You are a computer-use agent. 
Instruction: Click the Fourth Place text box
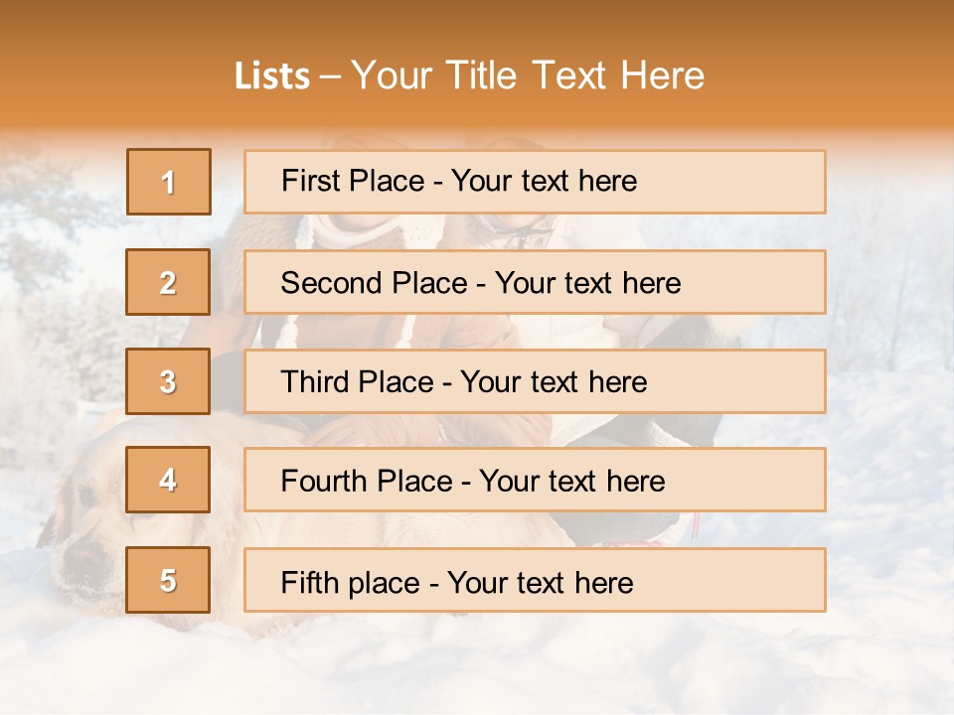click(535, 480)
